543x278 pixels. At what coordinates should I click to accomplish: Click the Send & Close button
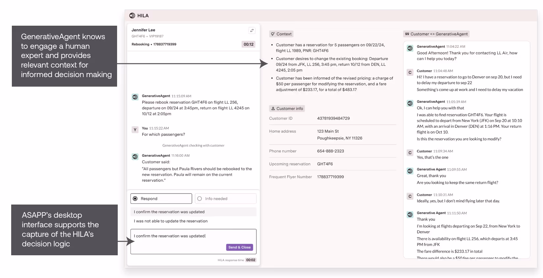coord(240,247)
